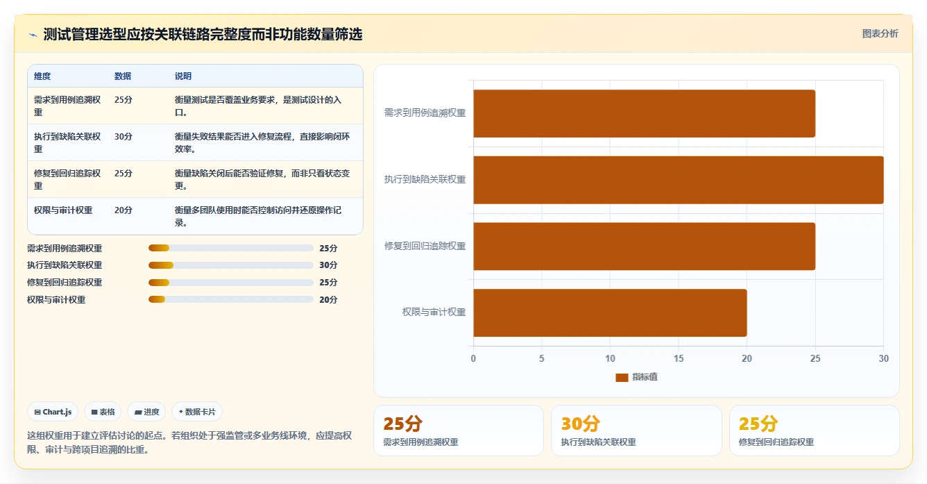Screen dimensions: 927x484
Task: Click the 需求到用例追溯权重 table row name
Action: click(x=67, y=106)
